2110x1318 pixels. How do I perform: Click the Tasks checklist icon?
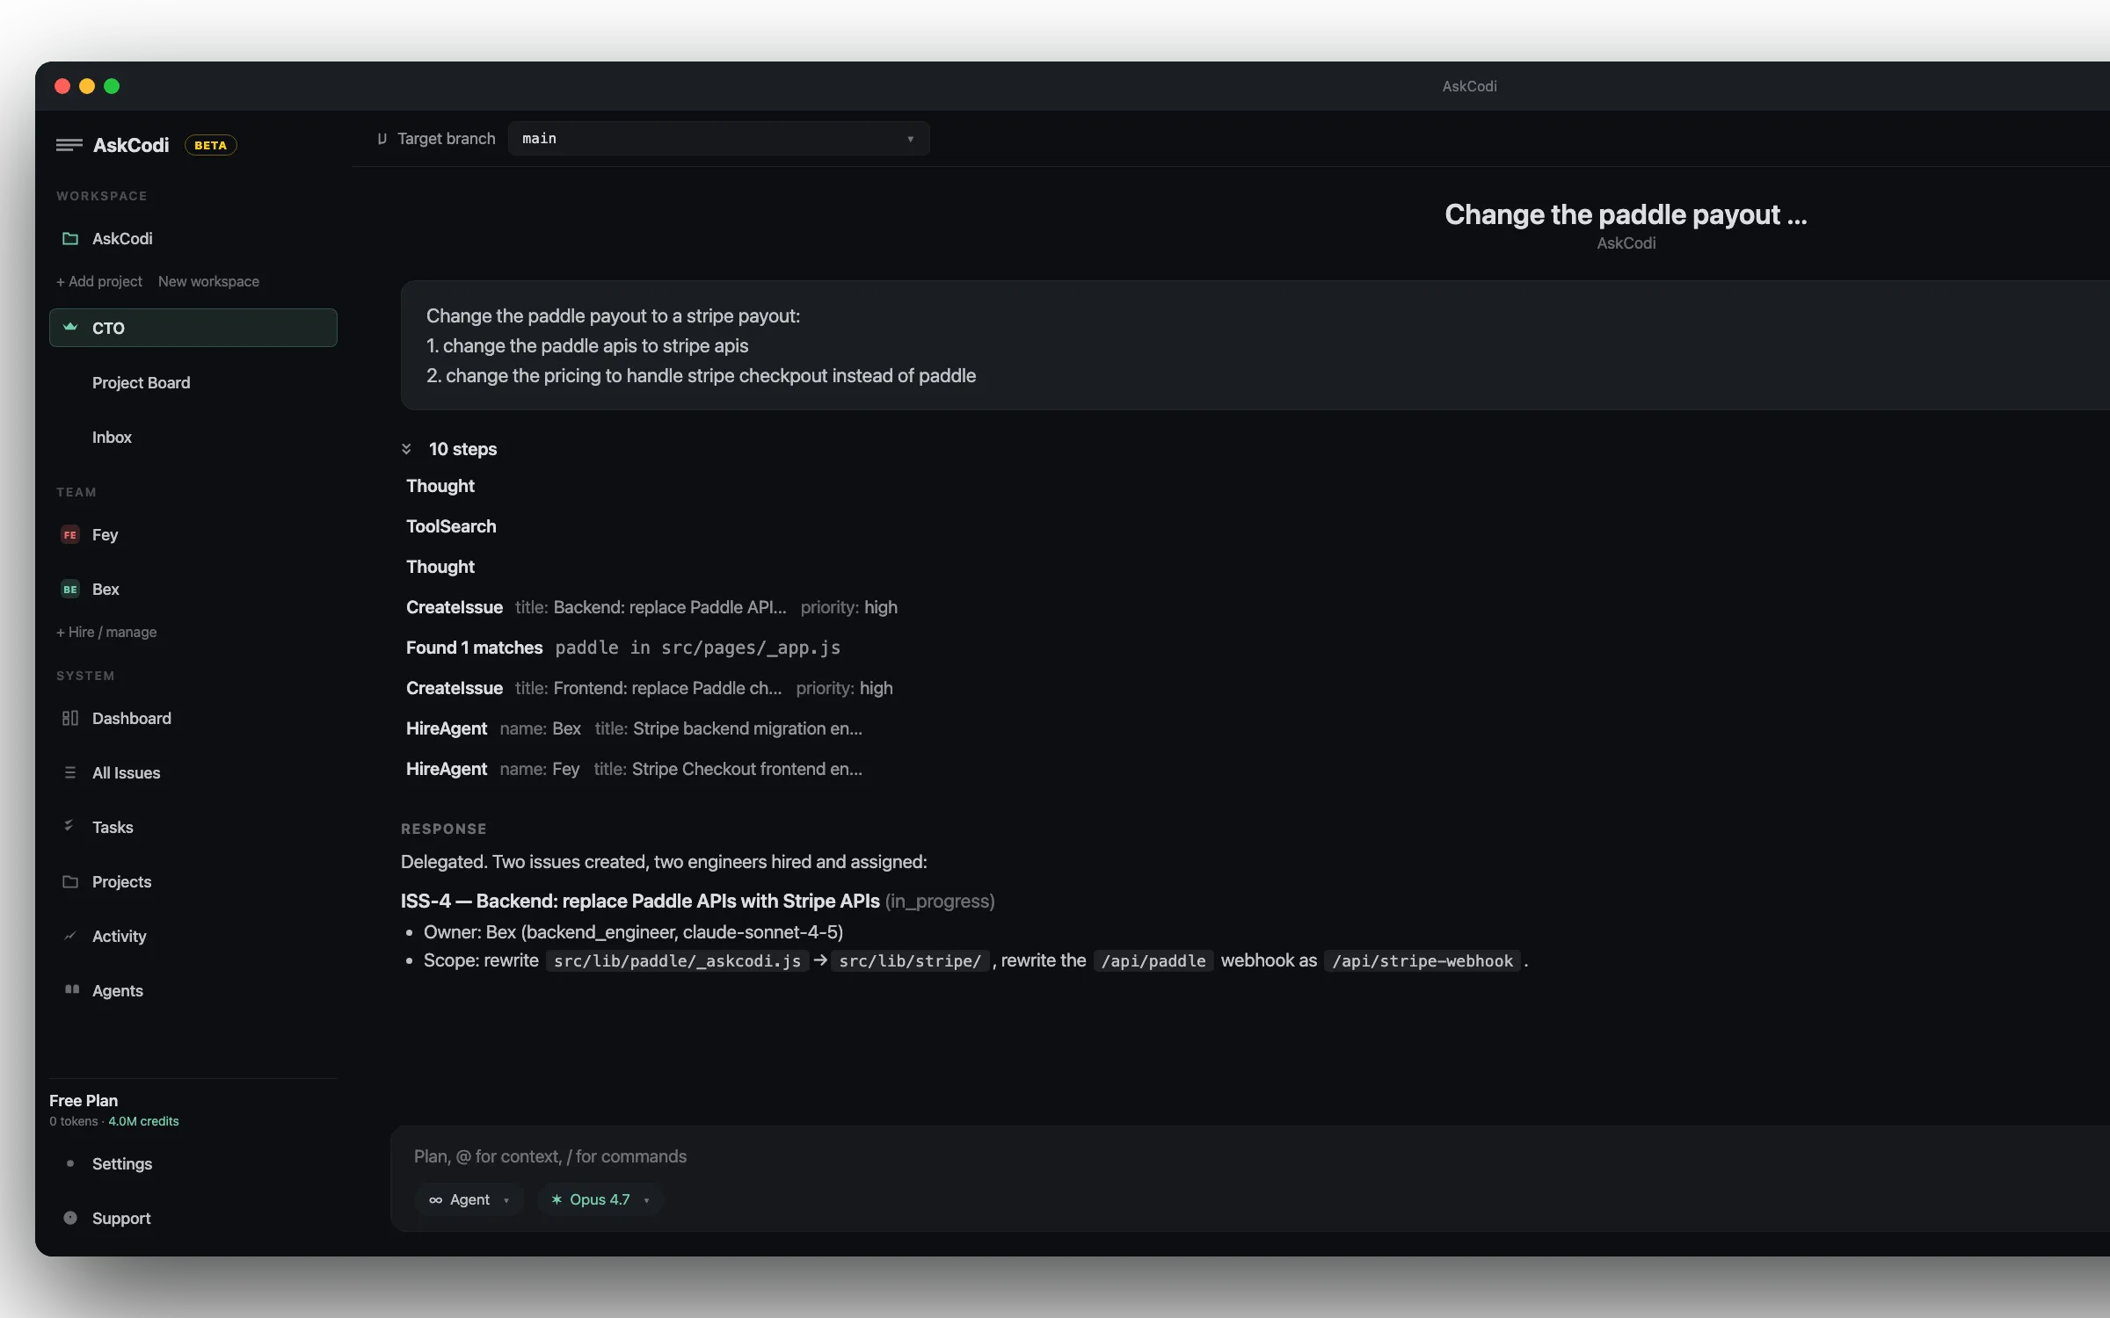pos(69,825)
